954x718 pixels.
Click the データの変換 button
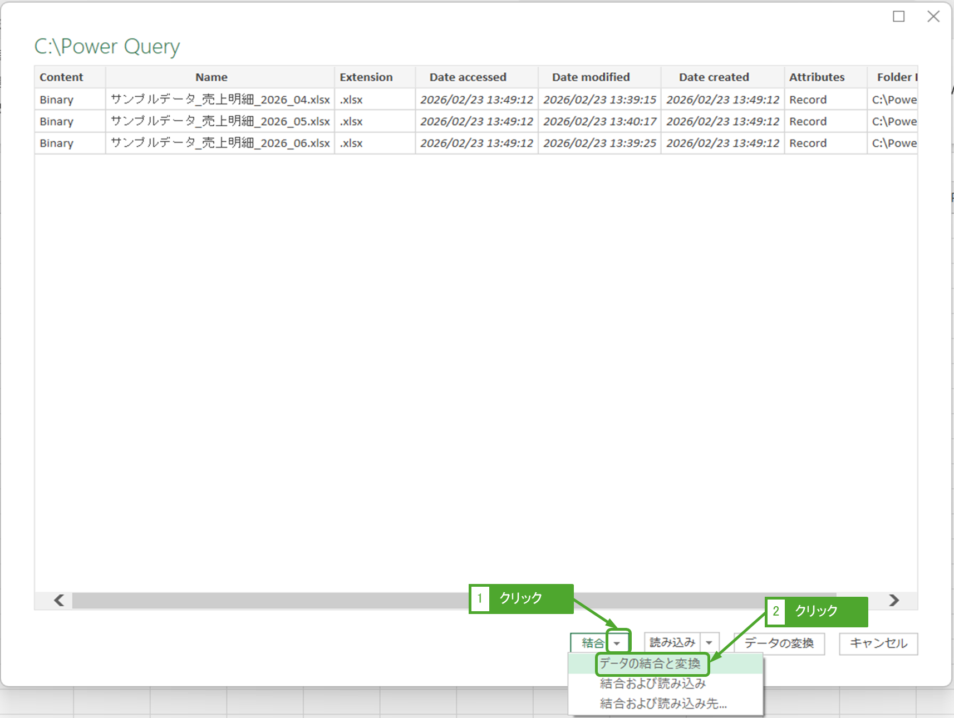tap(779, 643)
